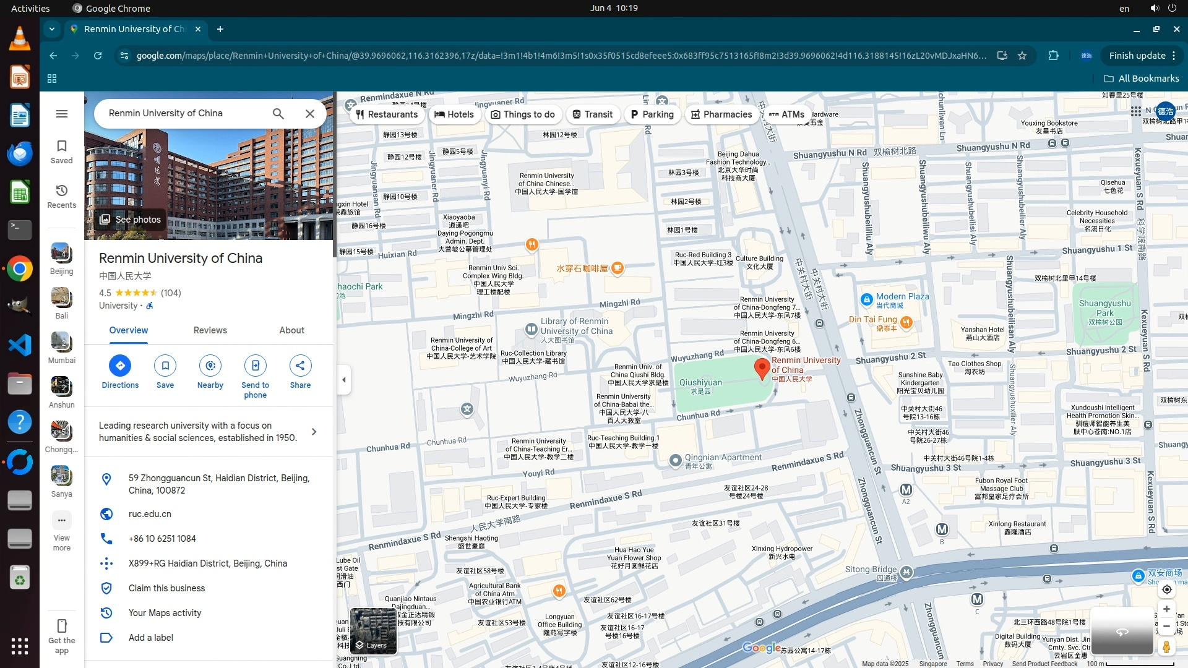
Task: Switch to the About tab
Action: point(291,330)
